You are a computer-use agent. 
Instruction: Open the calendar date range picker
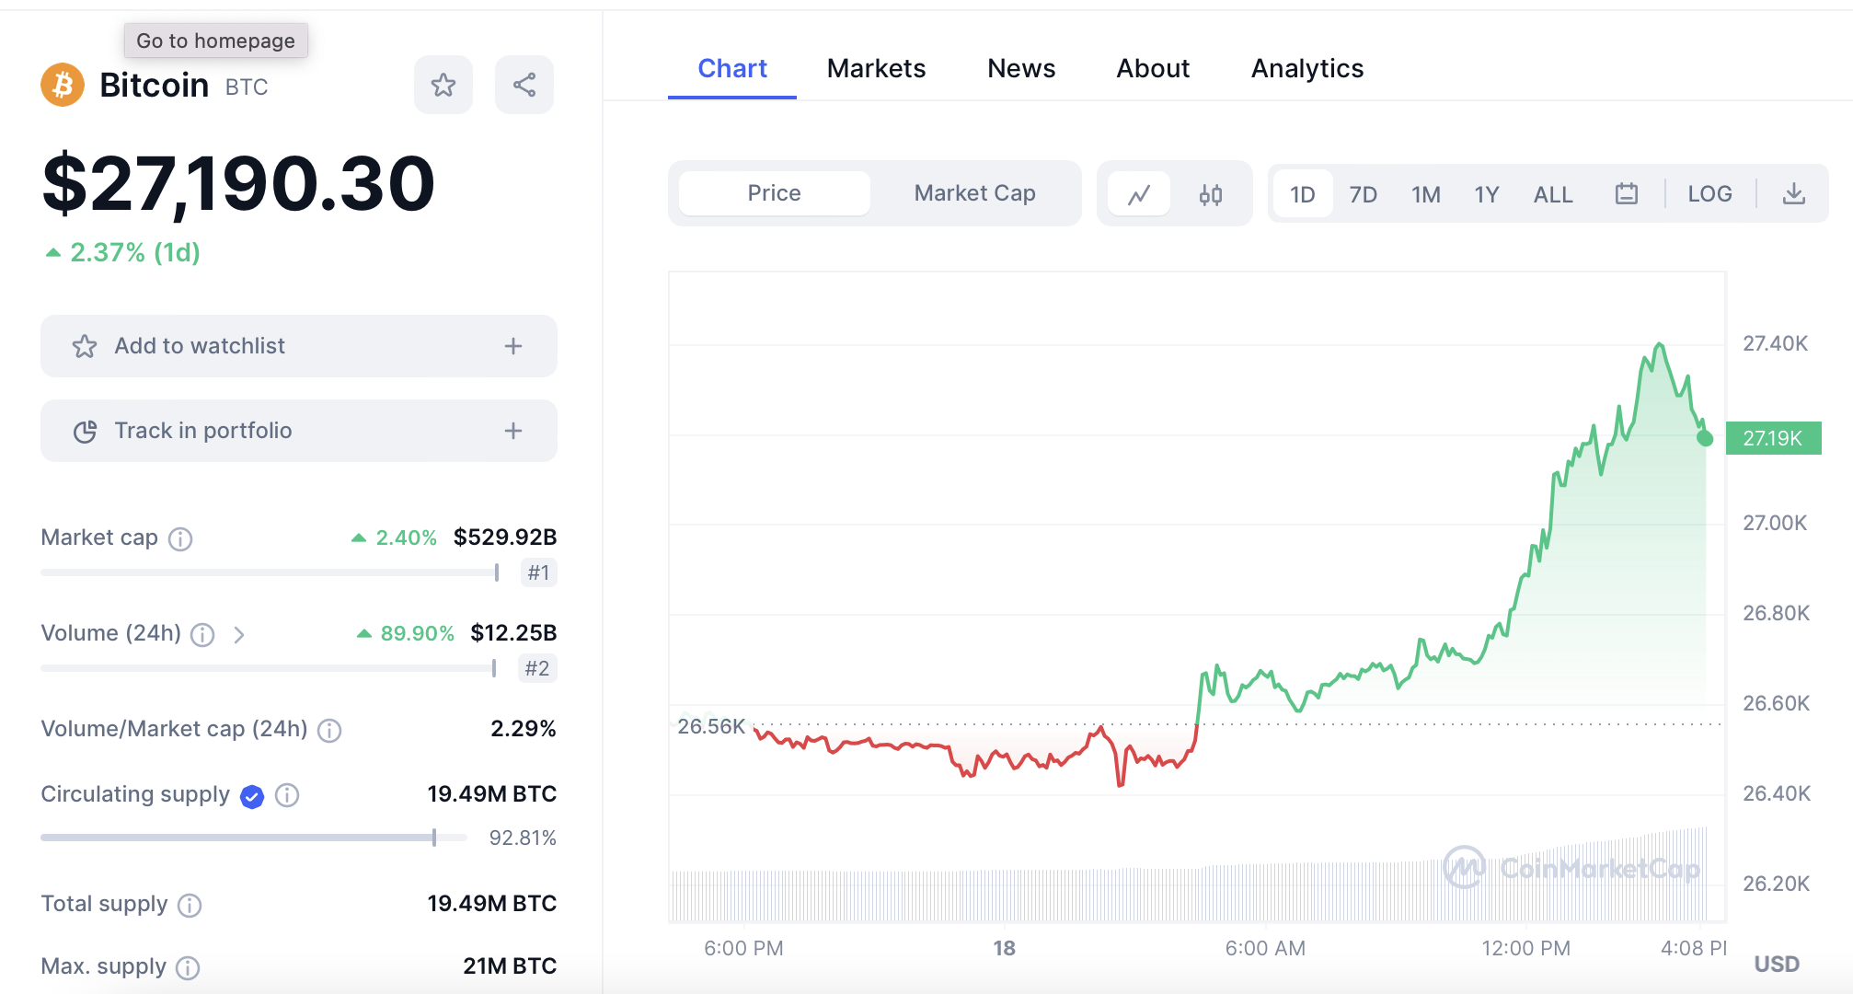pos(1626,194)
